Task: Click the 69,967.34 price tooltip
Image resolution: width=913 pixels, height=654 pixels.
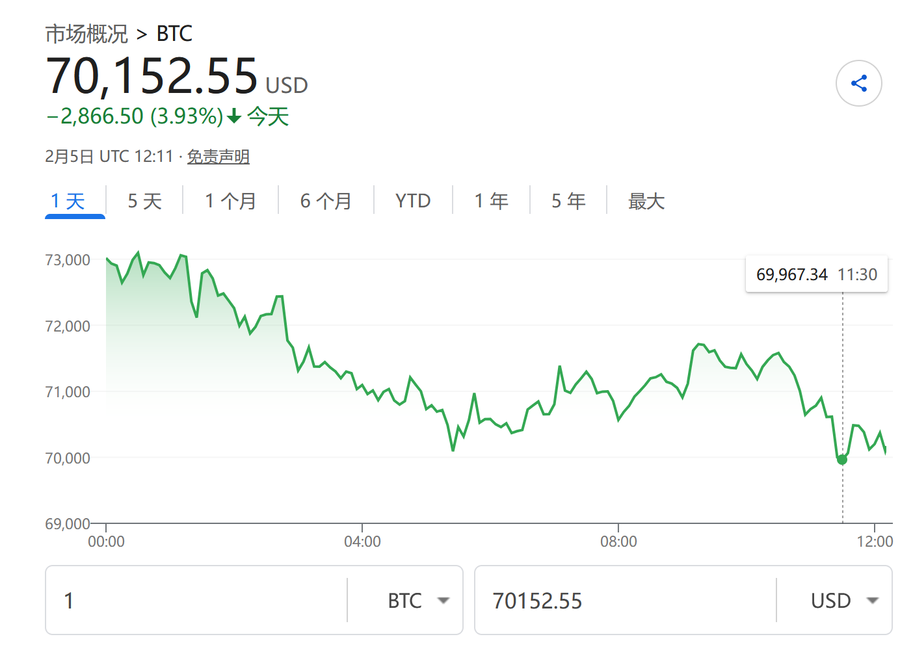Action: tap(816, 274)
